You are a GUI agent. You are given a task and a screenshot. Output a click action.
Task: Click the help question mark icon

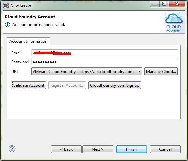(x=12, y=149)
